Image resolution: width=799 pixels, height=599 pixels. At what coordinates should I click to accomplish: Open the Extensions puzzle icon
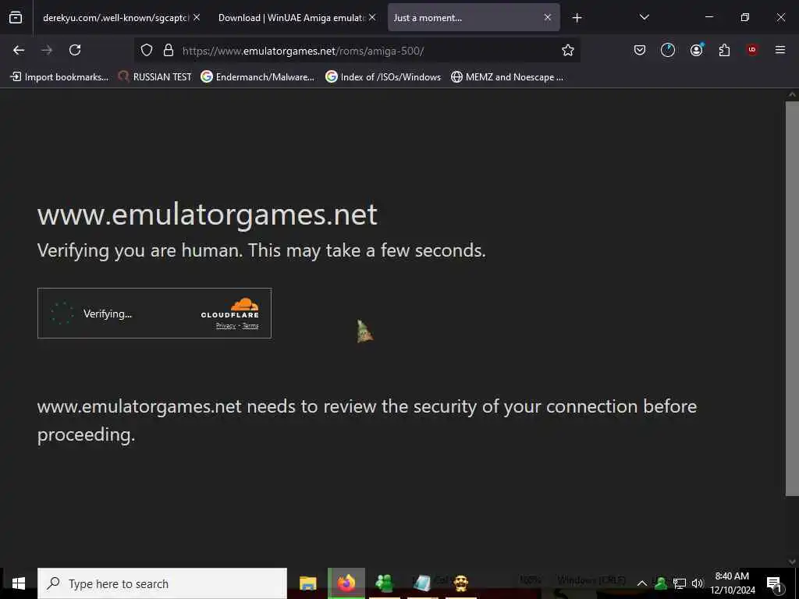(x=724, y=50)
